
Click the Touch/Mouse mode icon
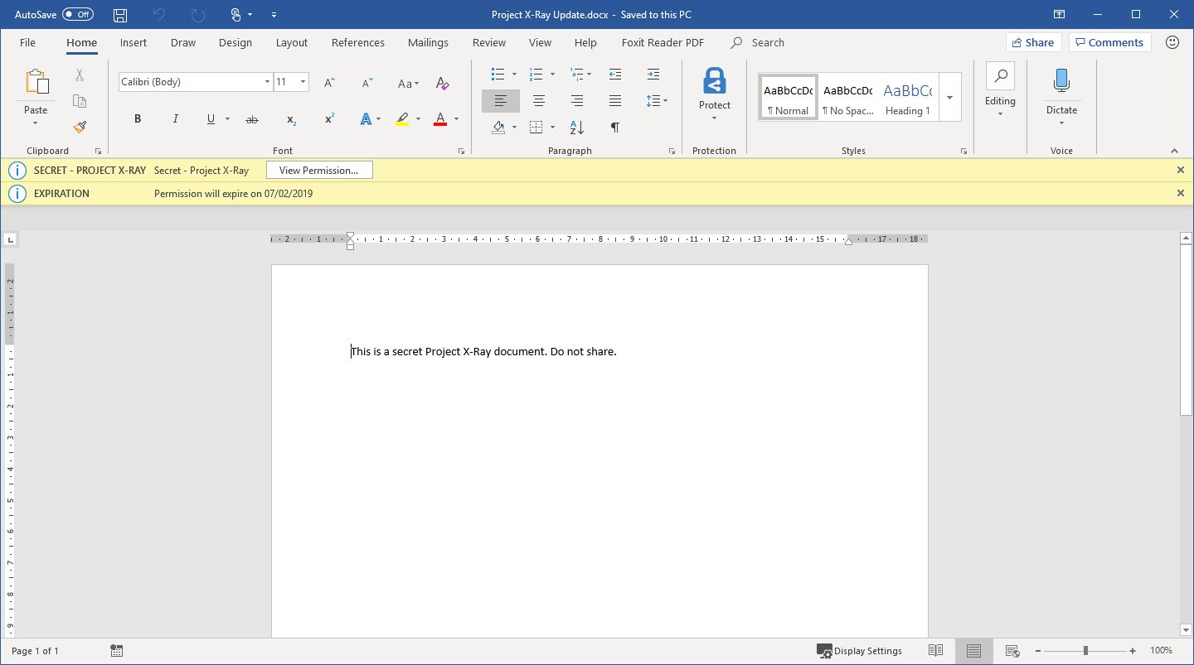click(x=236, y=15)
